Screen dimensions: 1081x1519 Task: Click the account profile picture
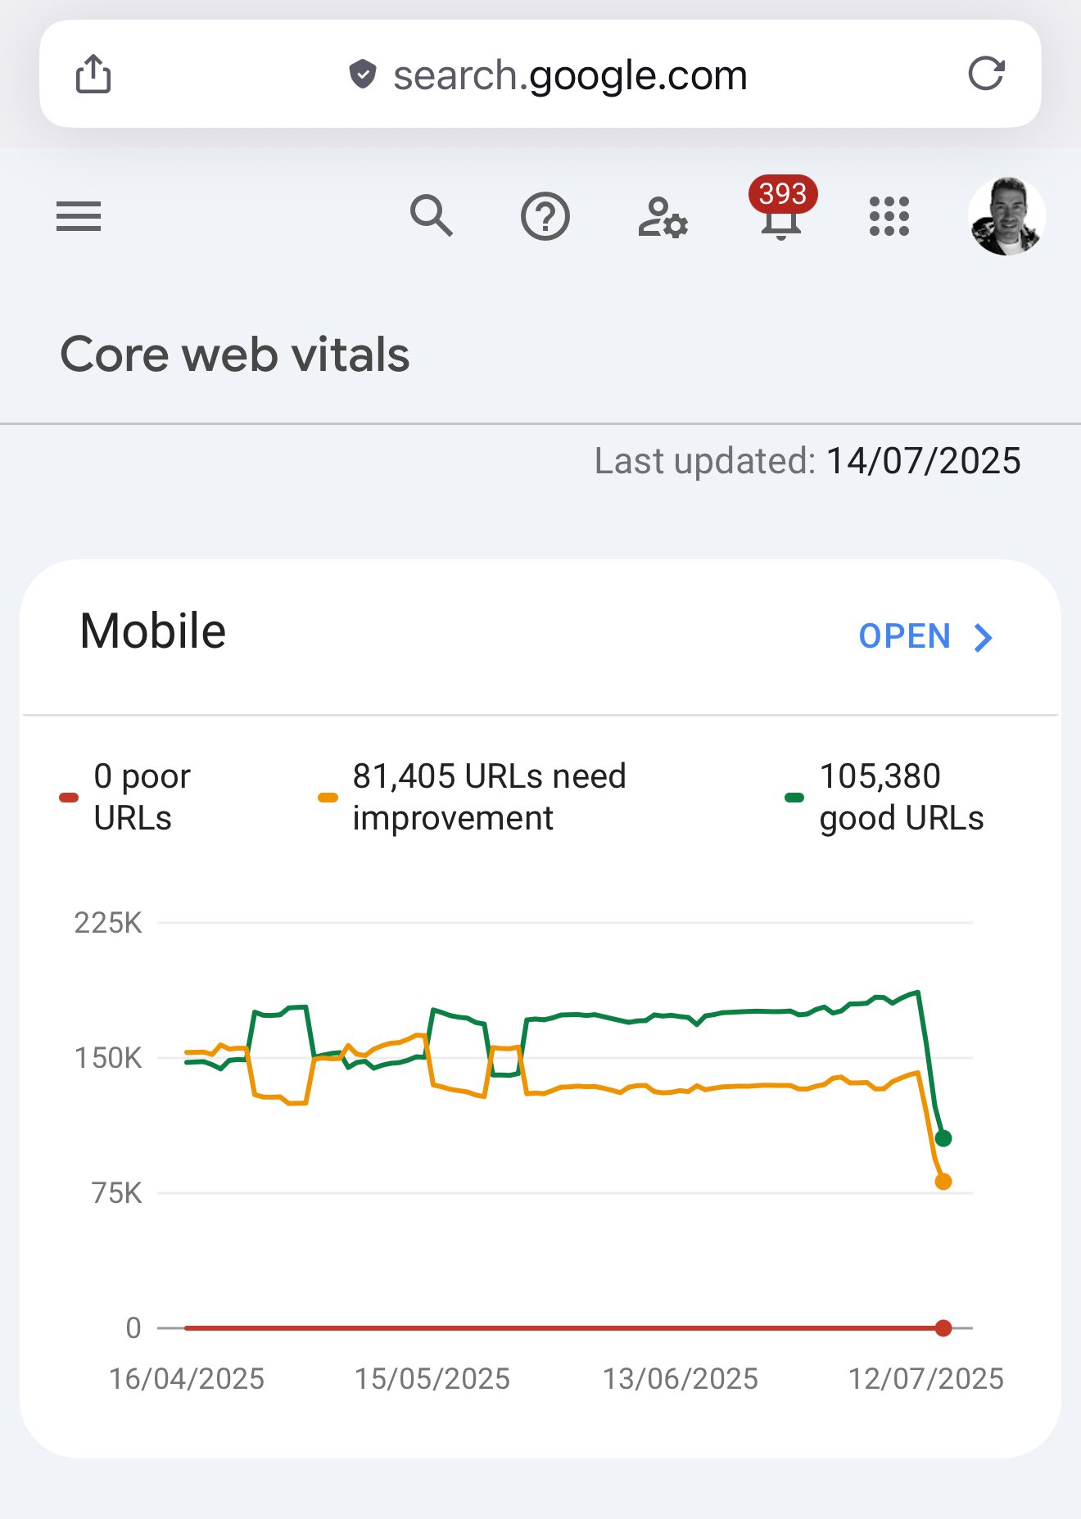click(x=1006, y=216)
